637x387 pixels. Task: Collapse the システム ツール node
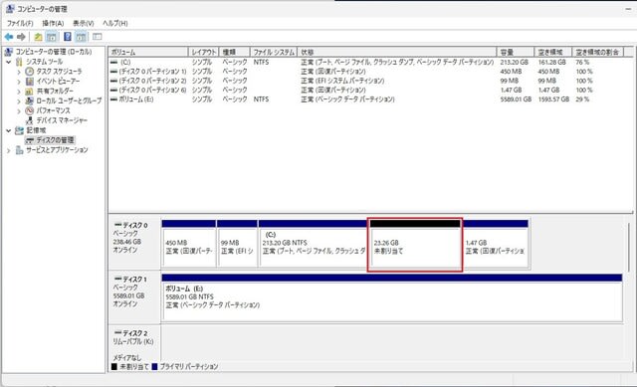(9, 62)
